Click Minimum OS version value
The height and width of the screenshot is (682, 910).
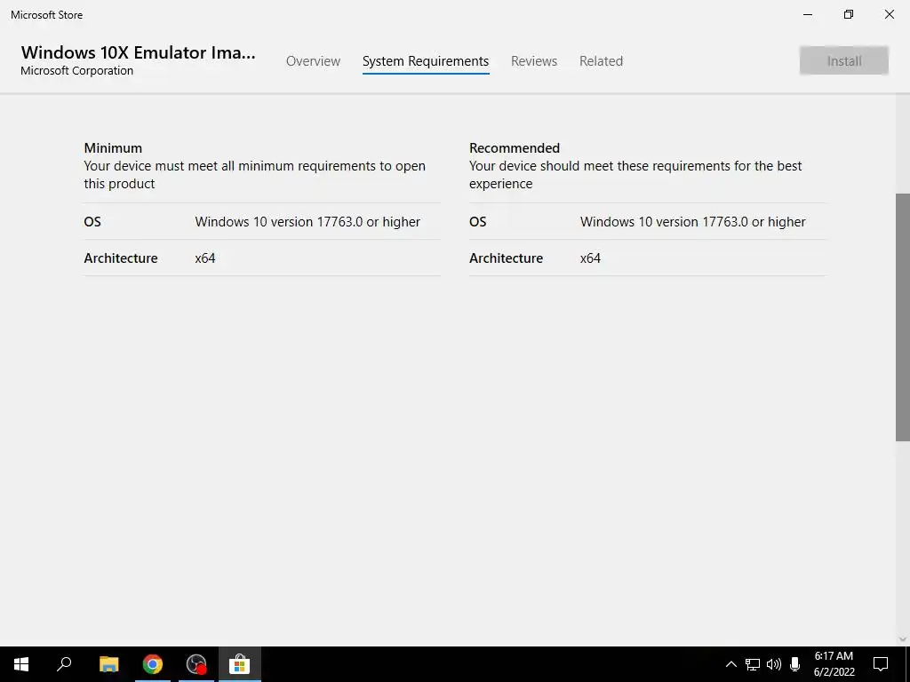pos(307,222)
